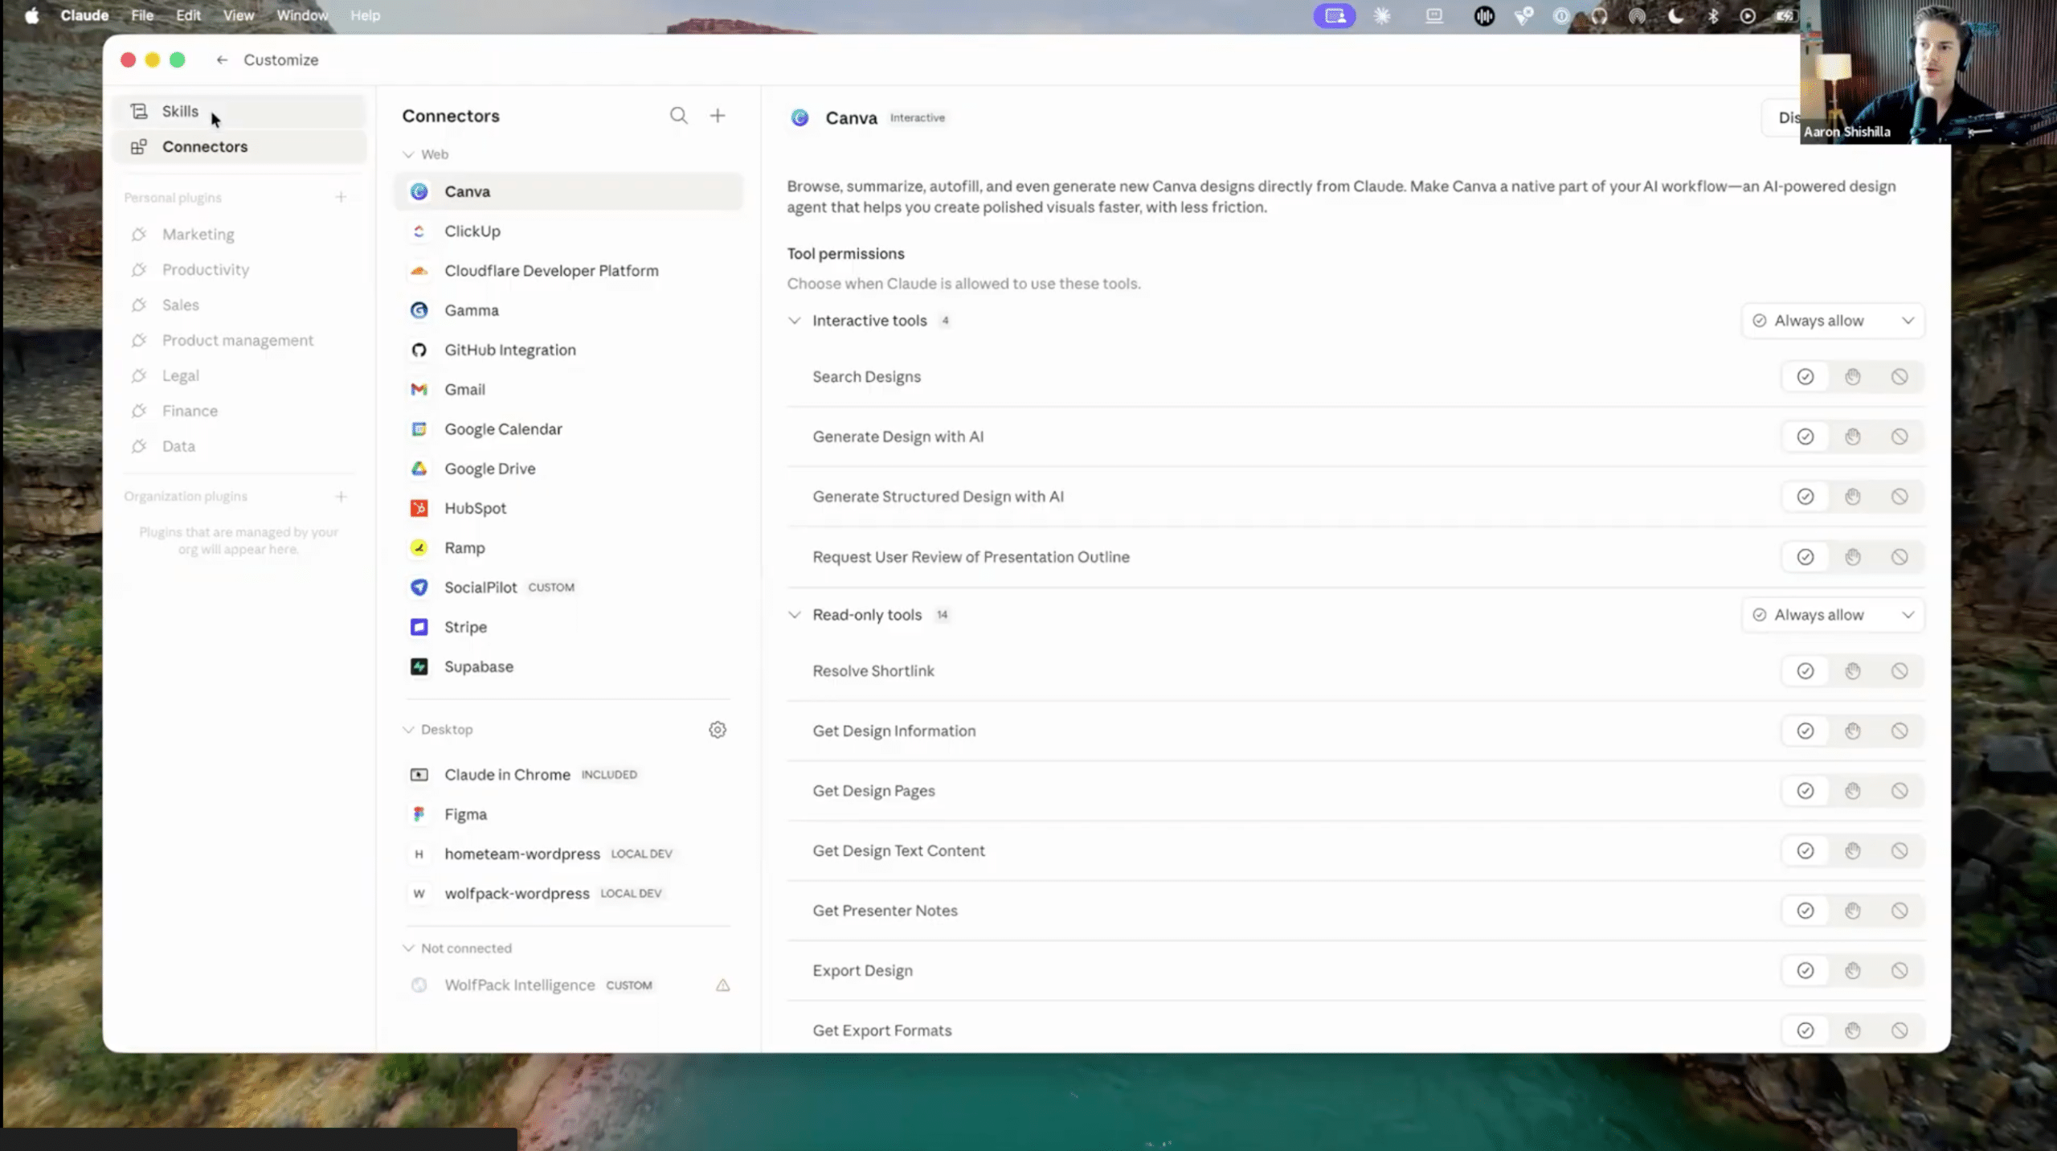2057x1151 pixels.
Task: Set Generate Design with AI to needs approval
Action: click(x=1853, y=437)
